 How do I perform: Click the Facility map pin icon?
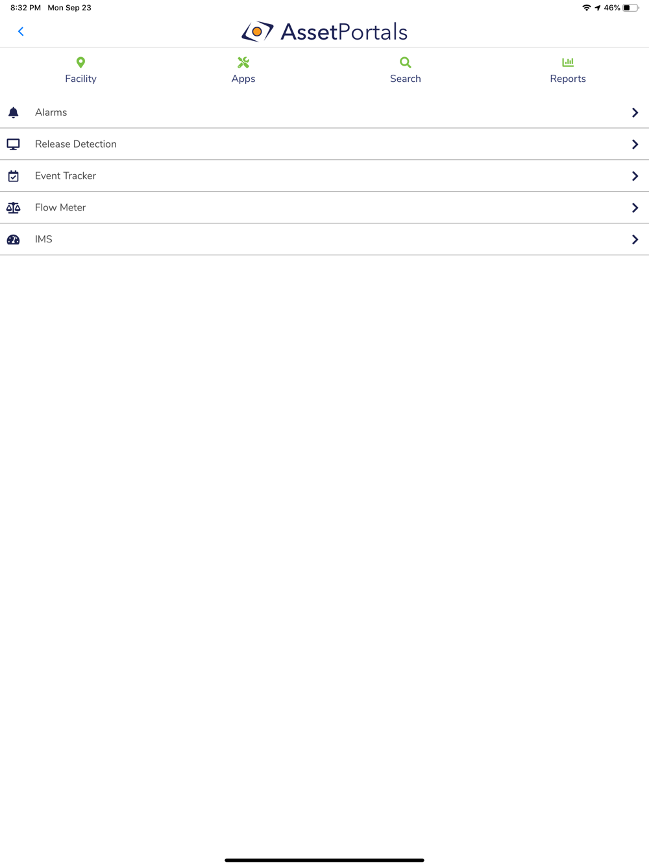(x=80, y=62)
